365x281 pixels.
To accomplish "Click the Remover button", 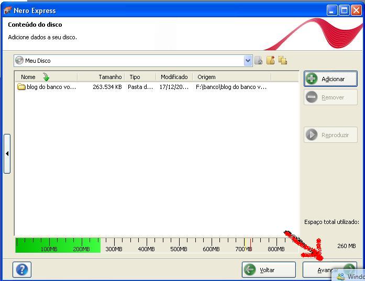I will (330, 97).
